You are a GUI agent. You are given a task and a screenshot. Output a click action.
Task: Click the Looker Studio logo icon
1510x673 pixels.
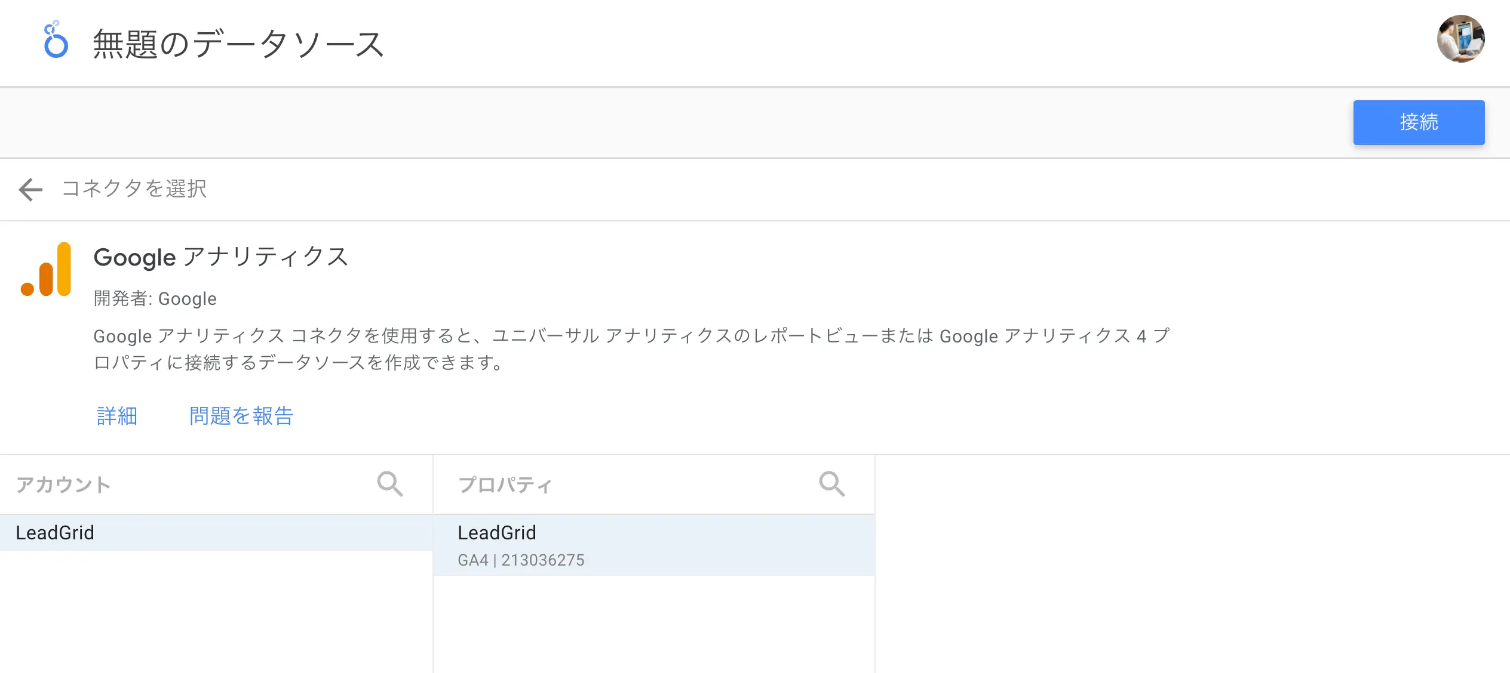pos(56,40)
